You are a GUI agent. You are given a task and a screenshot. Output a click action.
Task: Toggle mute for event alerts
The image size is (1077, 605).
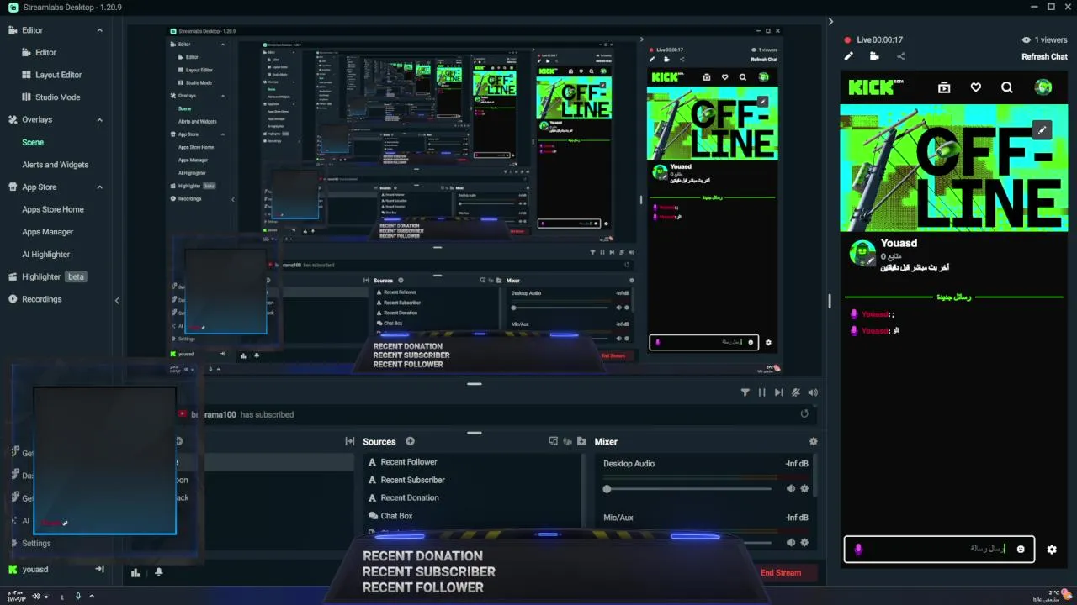[x=796, y=392]
